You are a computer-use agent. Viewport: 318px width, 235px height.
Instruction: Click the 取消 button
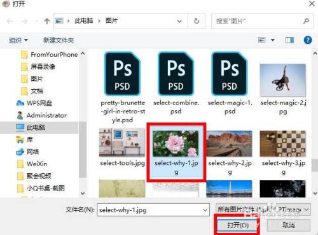pos(289,225)
